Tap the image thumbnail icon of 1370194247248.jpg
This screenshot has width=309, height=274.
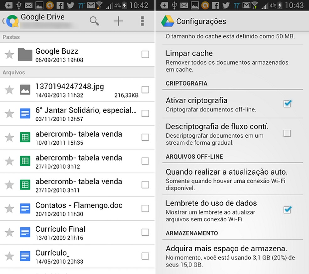pyautogui.click(x=24, y=90)
